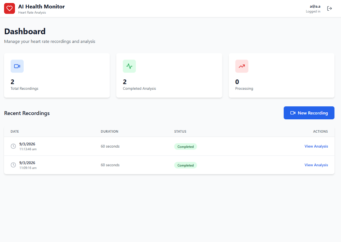Viewport: 341px width, 242px height.
Task: Click the Processing card label
Action: click(244, 88)
